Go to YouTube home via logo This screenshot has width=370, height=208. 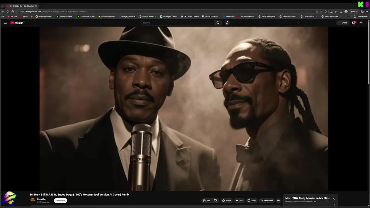(x=17, y=23)
